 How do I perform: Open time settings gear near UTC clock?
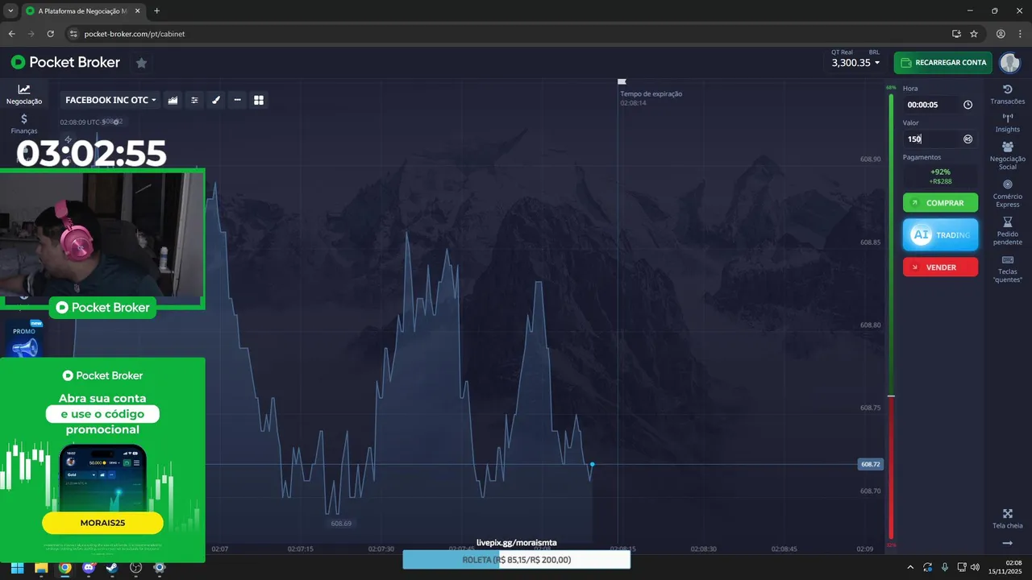point(116,122)
